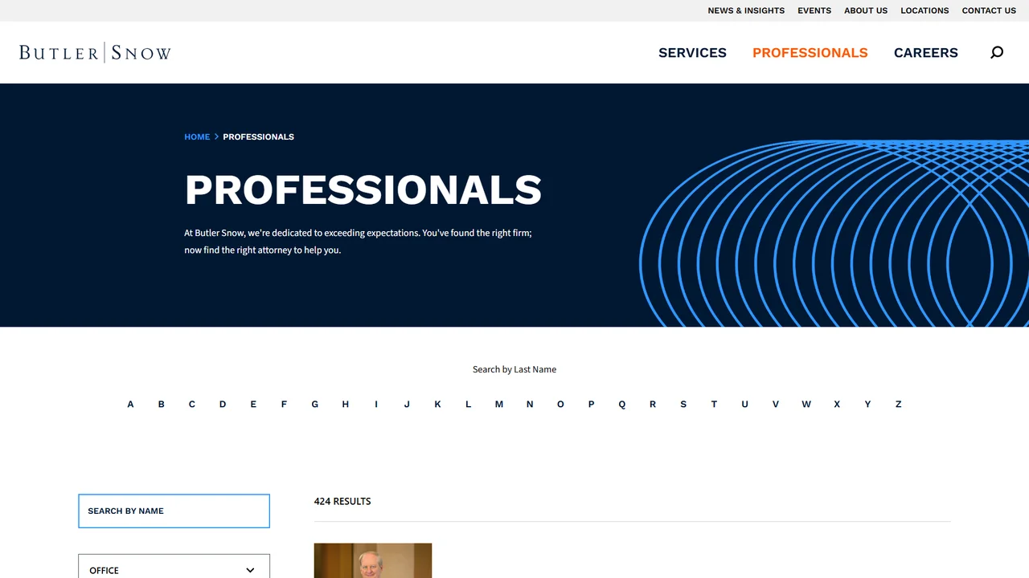The height and width of the screenshot is (578, 1029).
Task: Go to News & Insights
Action: pos(746,10)
